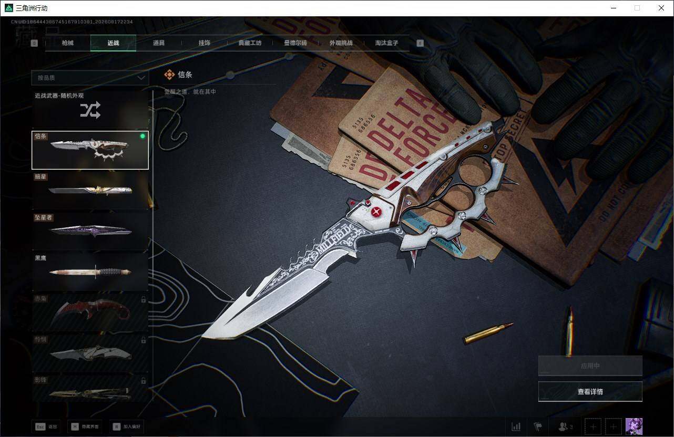Click the lock icon on the grey folding knife
674x437 pixels.
pyautogui.click(x=143, y=340)
